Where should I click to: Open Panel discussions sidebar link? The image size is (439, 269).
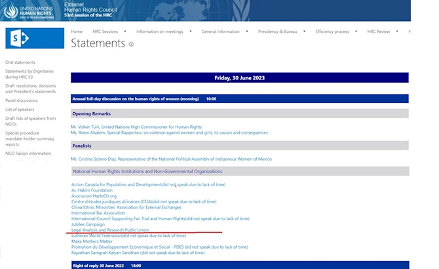(x=22, y=100)
